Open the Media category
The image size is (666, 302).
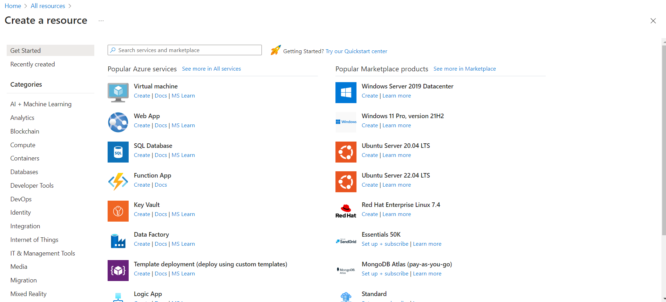pos(19,267)
